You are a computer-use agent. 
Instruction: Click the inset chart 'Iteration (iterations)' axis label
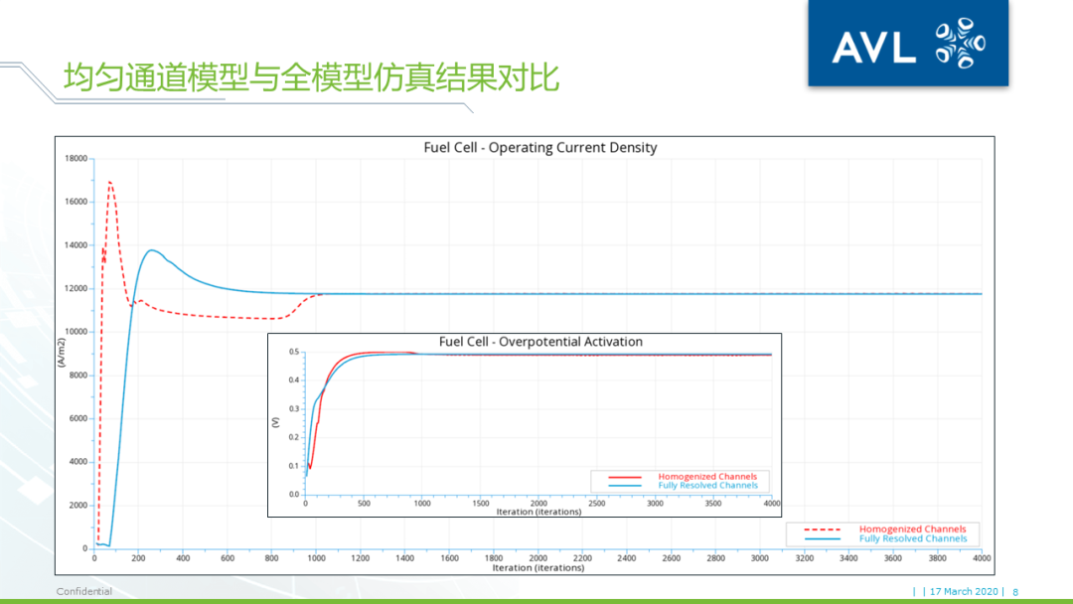click(538, 512)
